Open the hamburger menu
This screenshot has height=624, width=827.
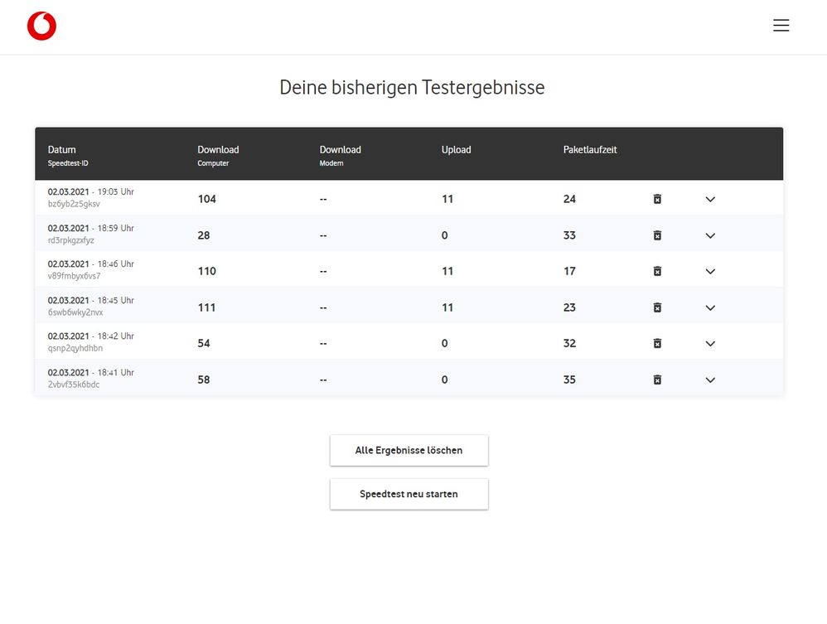(781, 26)
